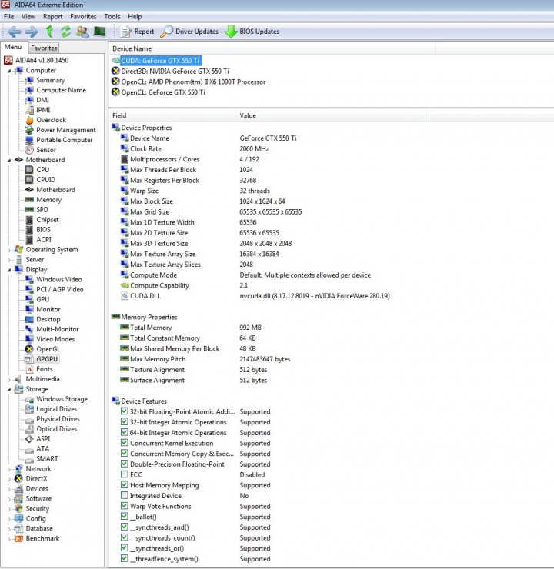Open the Tools menu
Image resolution: width=554 pixels, height=569 pixels.
(x=112, y=17)
